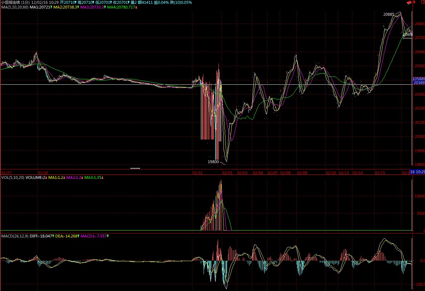Click the split-window icon in top-right corner
This screenshot has height=291, width=425.
click(x=422, y=2)
